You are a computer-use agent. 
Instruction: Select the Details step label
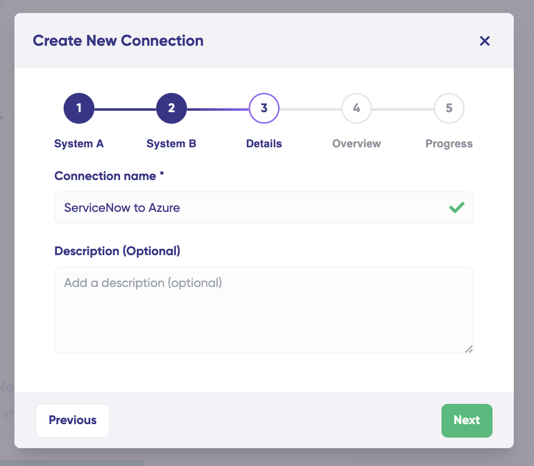coord(264,143)
